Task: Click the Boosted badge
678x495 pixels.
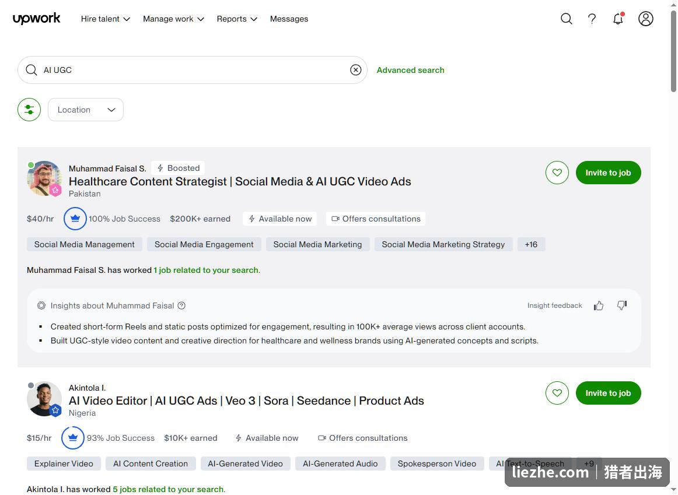Action: (x=178, y=168)
